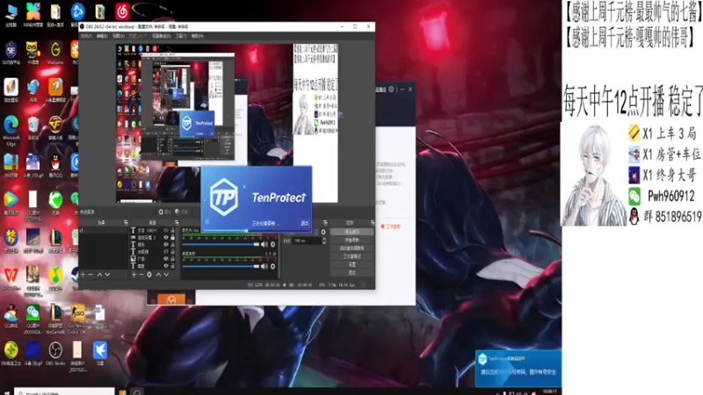Launch NetEase Cloud Music from the desktop

[x=122, y=14]
